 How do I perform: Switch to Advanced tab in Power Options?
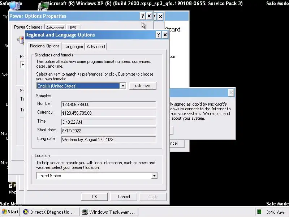coord(55,28)
